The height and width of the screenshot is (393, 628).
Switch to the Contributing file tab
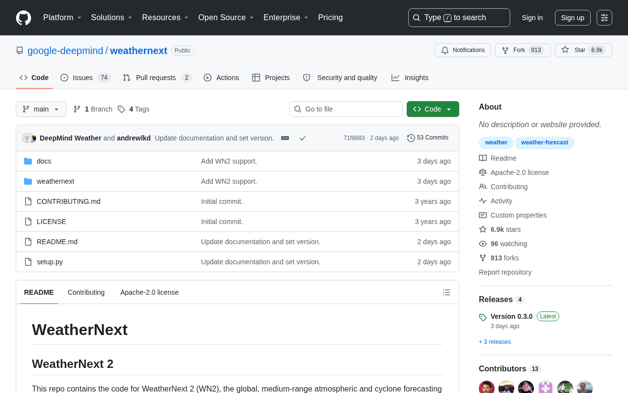coord(86,292)
